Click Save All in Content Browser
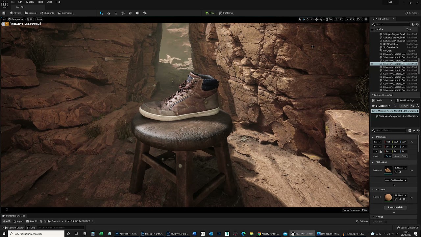Image resolution: width=421 pixels, height=237 pixels. coord(32,221)
